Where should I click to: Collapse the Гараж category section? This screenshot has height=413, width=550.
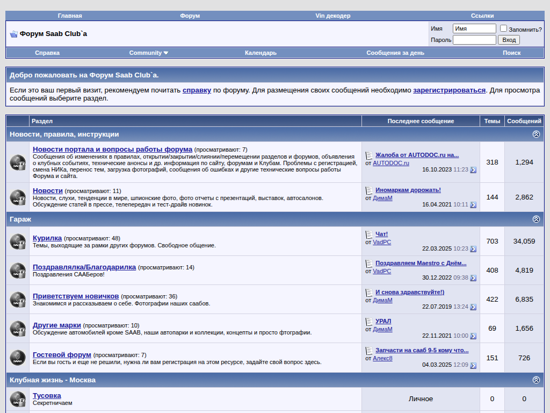click(536, 219)
